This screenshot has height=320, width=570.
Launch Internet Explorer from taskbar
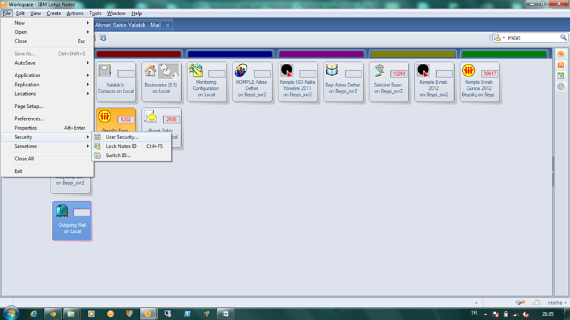point(33,314)
